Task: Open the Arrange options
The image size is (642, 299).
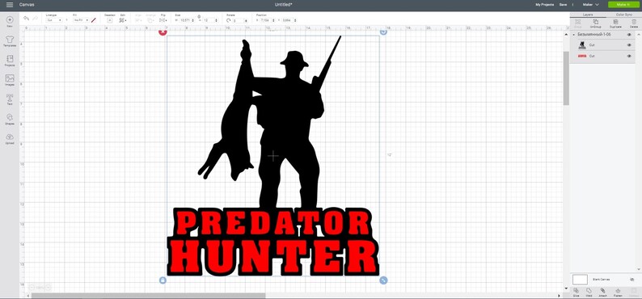Action: coord(150,20)
